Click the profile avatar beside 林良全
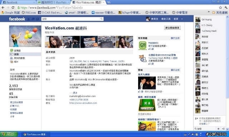The image size is (229, 137). click(x=148, y=19)
